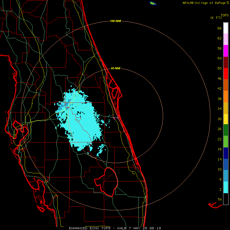This screenshot has width=230, height=230.
Task: Click the cyan 10 K FT swatch
Action: coord(226,187)
